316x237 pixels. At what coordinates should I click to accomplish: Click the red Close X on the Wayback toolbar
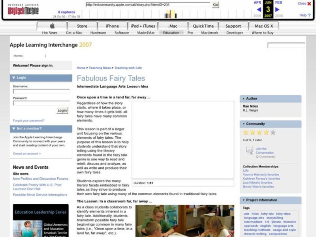click(x=309, y=4)
